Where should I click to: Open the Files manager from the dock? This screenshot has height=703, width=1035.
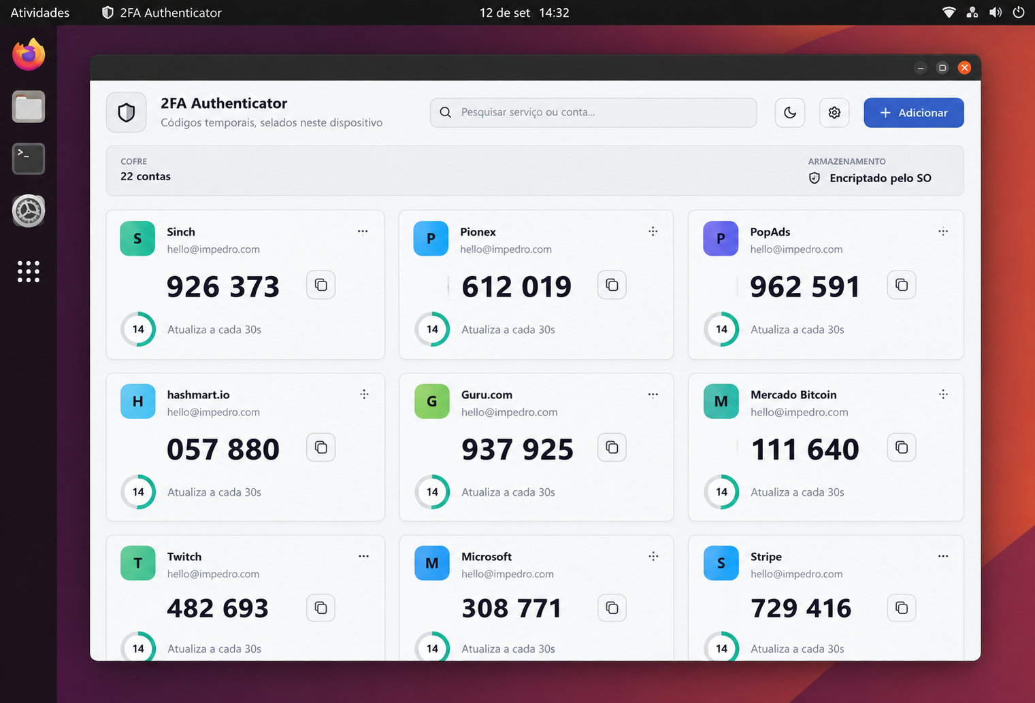(29, 107)
